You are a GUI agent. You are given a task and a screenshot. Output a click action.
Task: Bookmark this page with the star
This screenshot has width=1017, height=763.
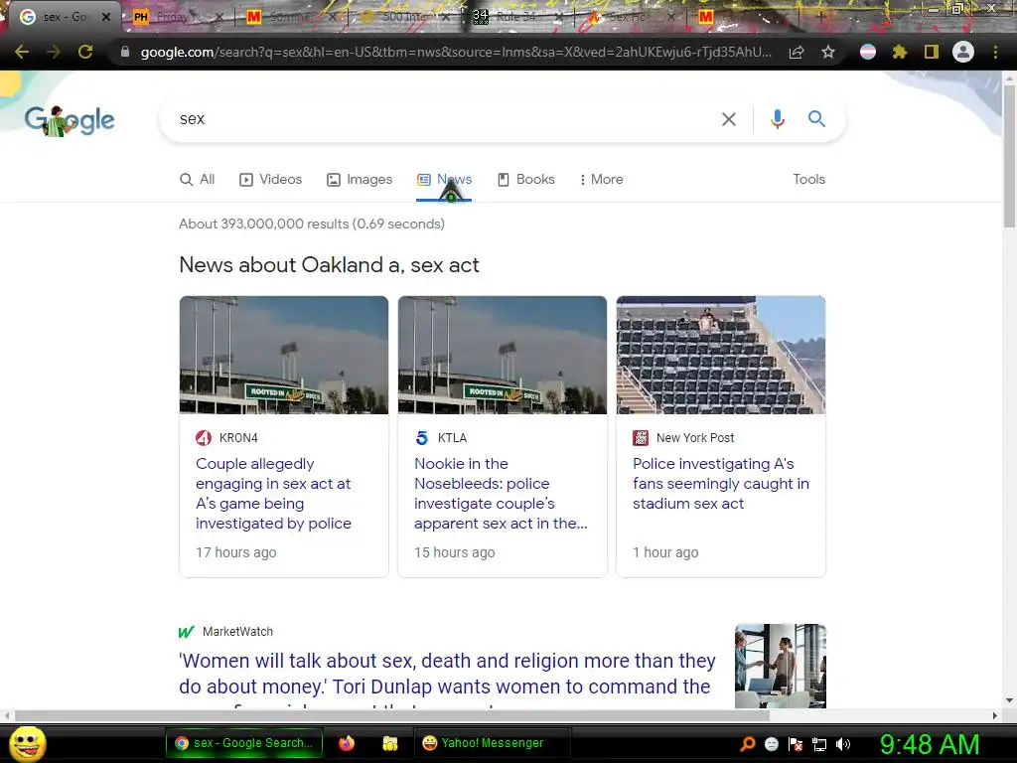click(x=827, y=52)
